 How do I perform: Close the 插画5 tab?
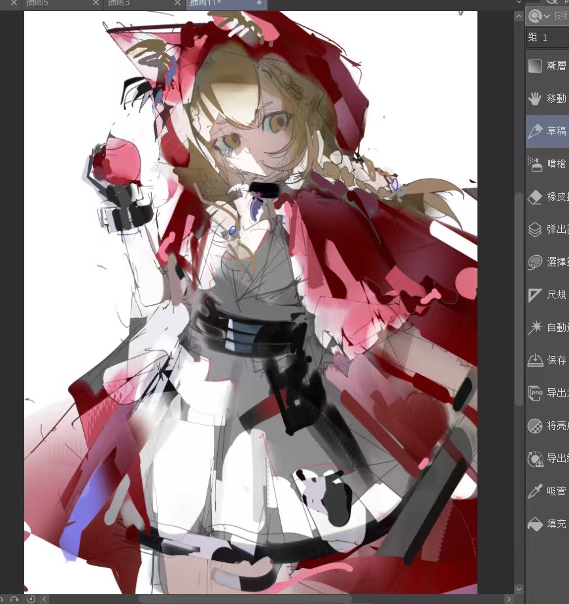96,3
